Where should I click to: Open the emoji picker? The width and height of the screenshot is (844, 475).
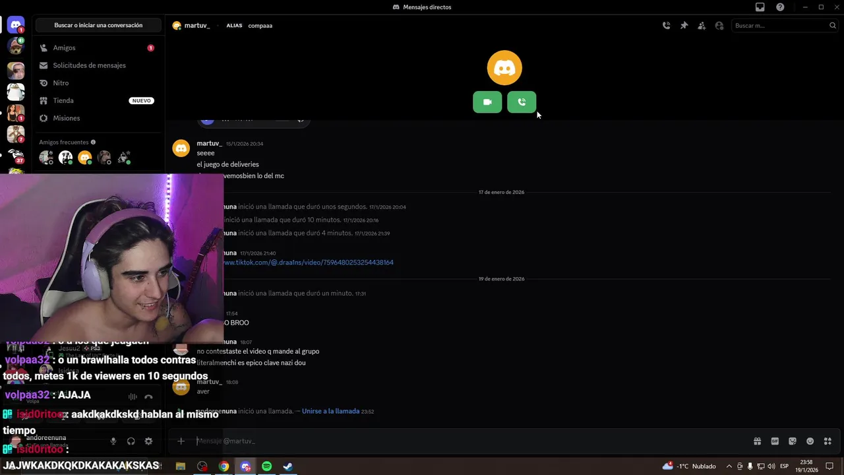[810, 441]
